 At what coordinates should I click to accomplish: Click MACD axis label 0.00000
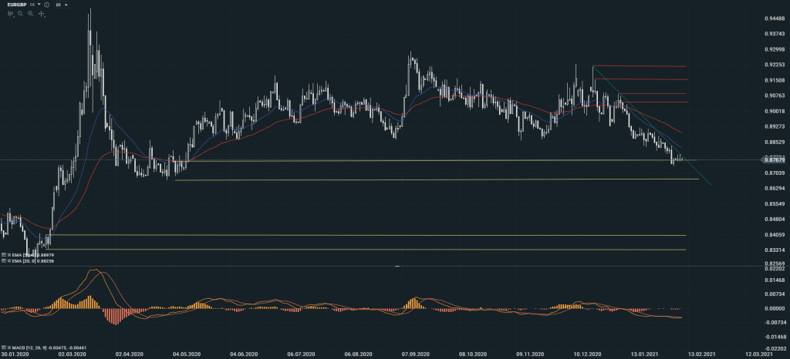pyautogui.click(x=774, y=309)
